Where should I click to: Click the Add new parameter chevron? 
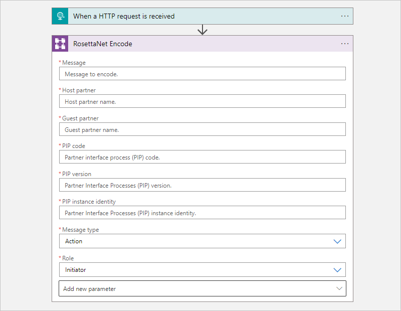339,288
